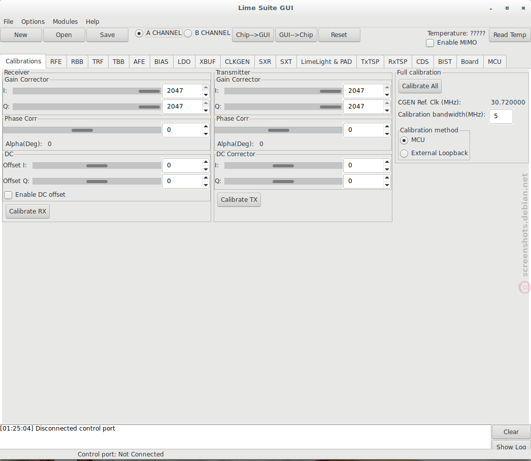The height and width of the screenshot is (461, 531).
Task: Clear the log output
Action: [511, 432]
